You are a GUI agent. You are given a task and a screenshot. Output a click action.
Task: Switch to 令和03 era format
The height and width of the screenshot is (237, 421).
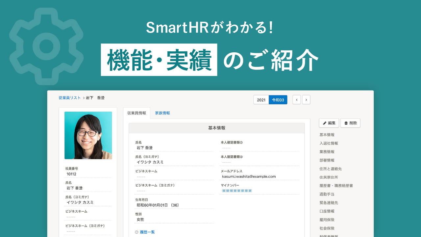point(278,100)
